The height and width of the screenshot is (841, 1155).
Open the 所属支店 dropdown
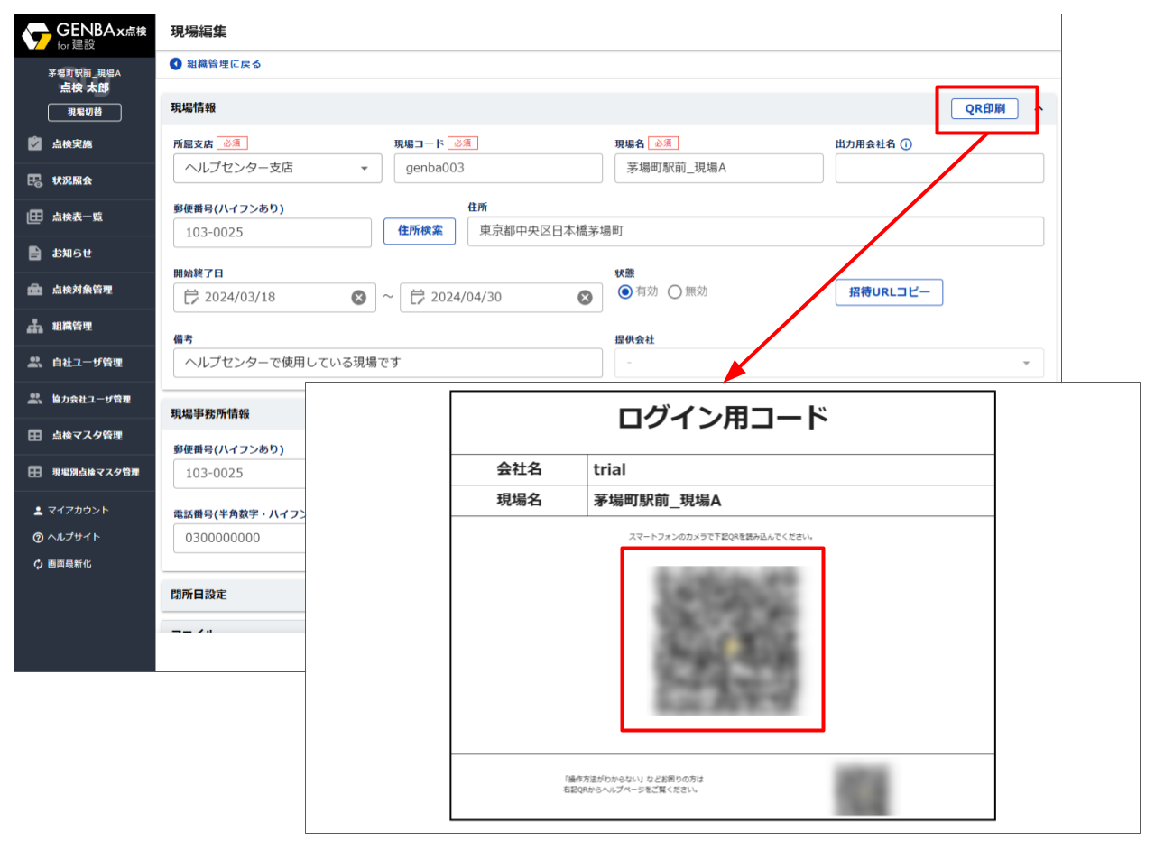(277, 168)
